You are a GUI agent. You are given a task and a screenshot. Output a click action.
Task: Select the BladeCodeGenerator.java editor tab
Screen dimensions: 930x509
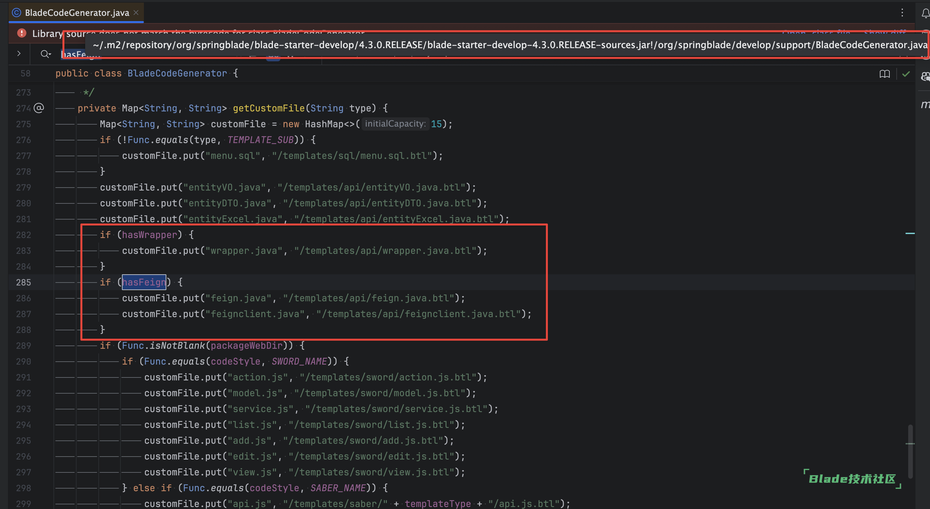(x=76, y=13)
